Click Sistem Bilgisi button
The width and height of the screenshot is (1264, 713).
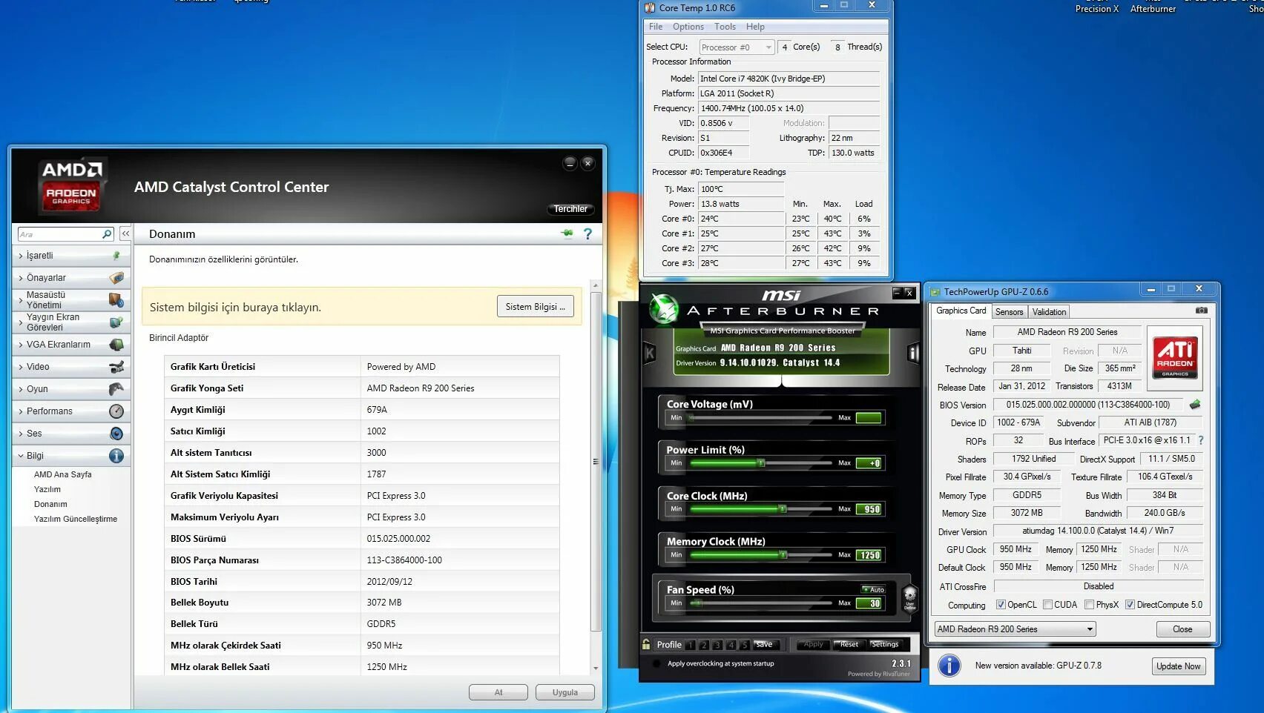535,307
